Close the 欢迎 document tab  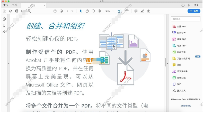coord(44,5)
